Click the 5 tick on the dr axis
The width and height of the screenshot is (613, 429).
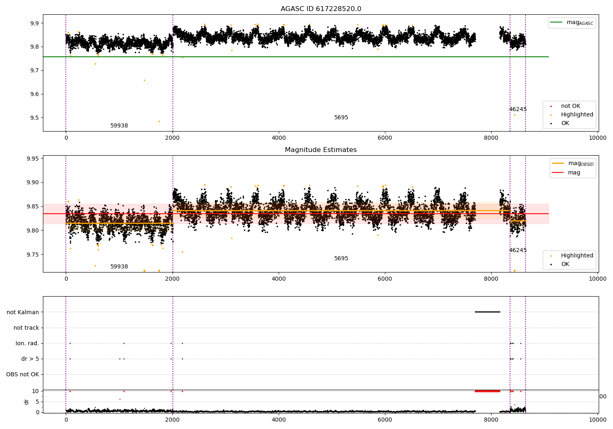[x=37, y=402]
